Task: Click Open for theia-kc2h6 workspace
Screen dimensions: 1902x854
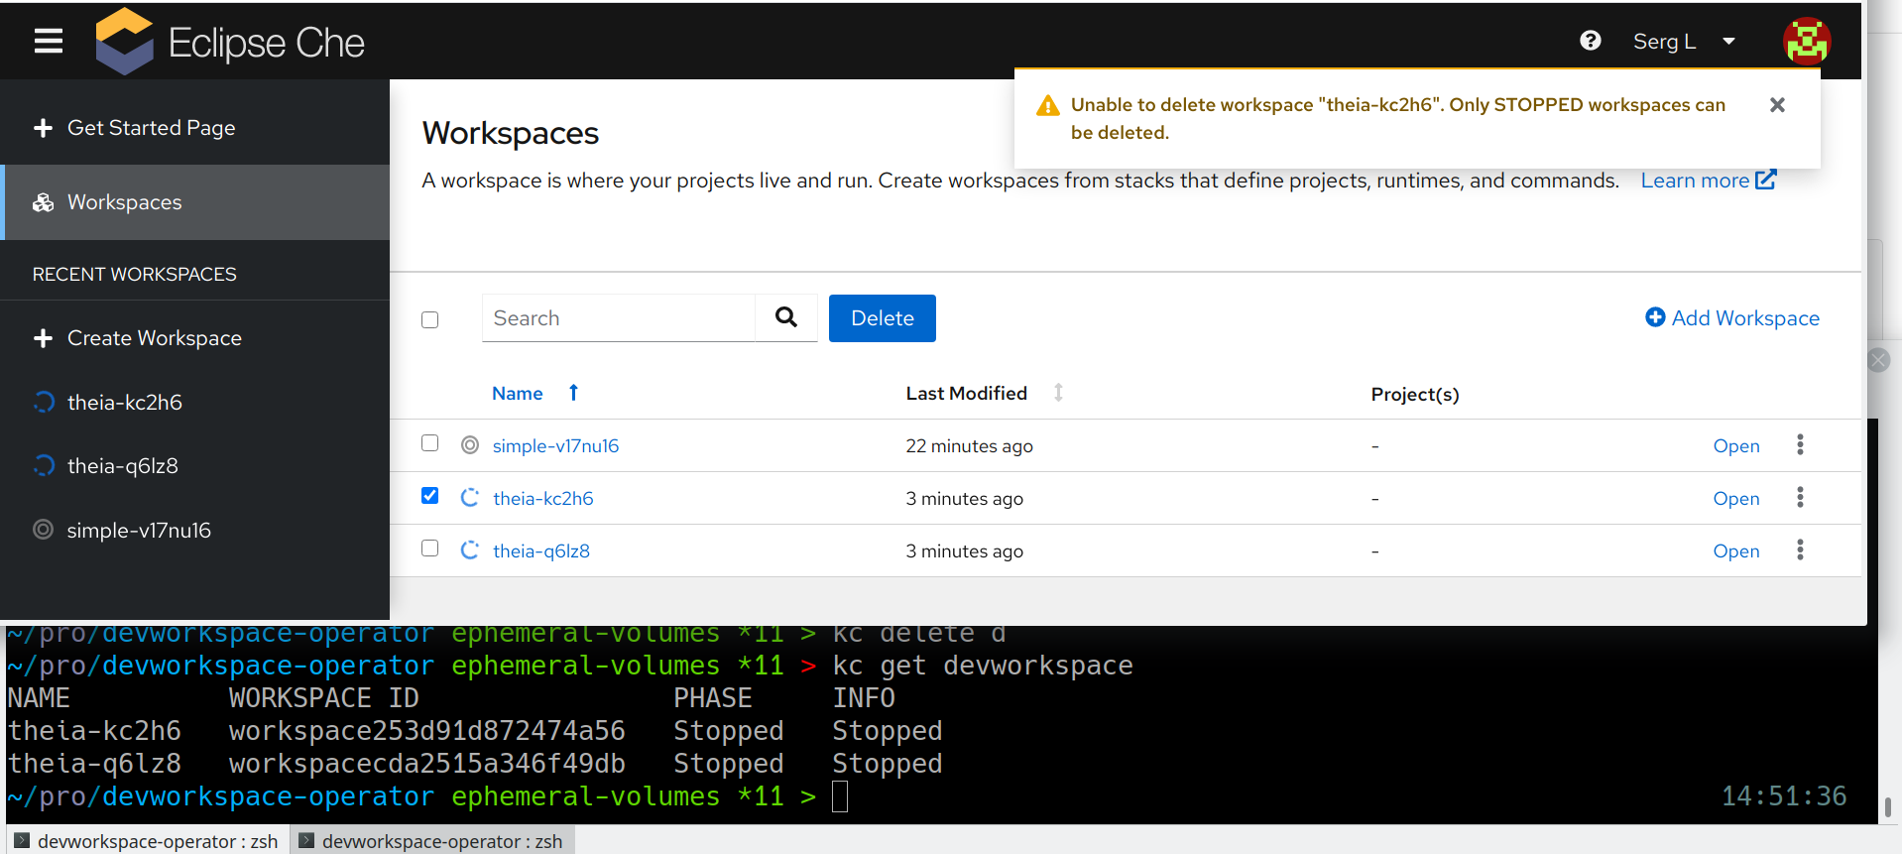Action: pos(1736,499)
